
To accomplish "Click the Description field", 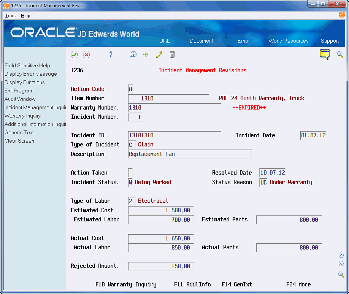I will point(190,154).
